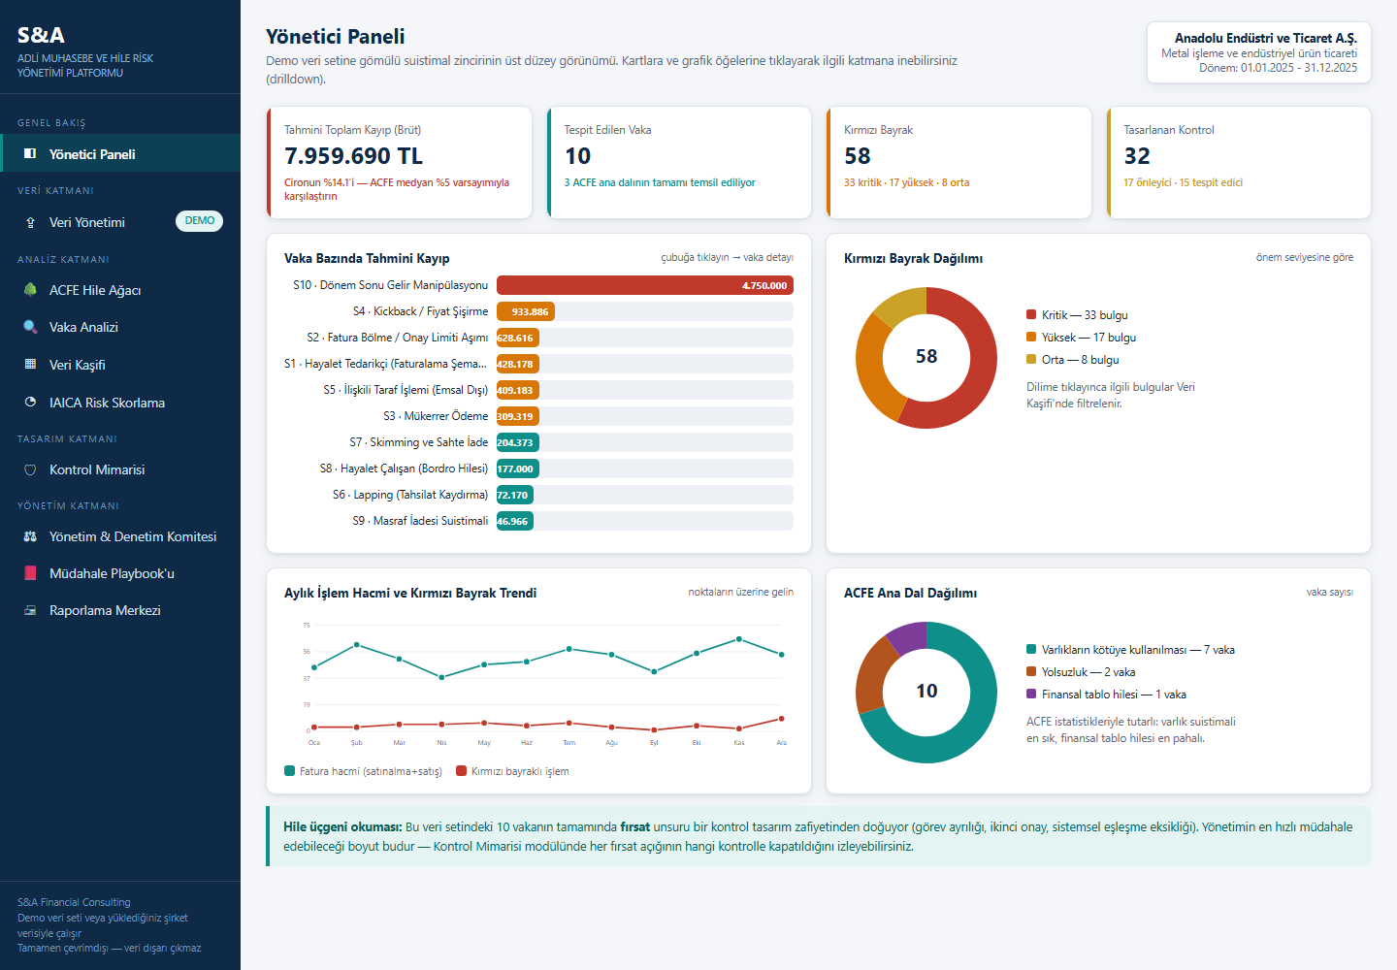Click the S4 Kickback bar showing 933.886
Image resolution: width=1397 pixels, height=970 pixels.
click(x=526, y=311)
